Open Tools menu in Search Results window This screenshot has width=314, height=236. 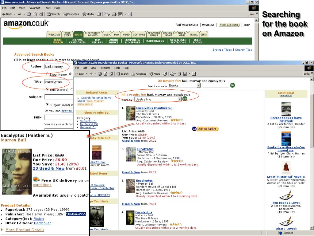point(117,68)
